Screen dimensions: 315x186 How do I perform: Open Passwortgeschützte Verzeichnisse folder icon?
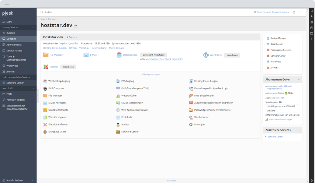pyautogui.click(x=191, y=110)
